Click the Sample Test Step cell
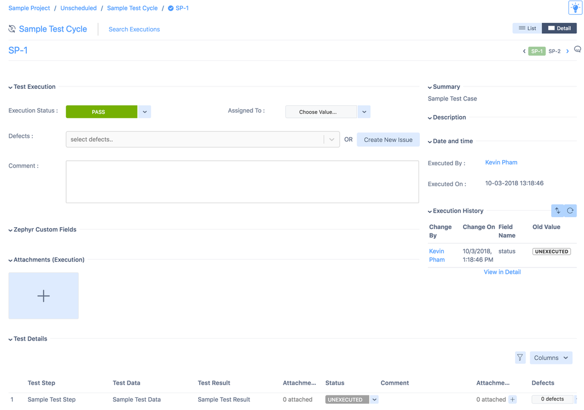Image resolution: width=584 pixels, height=410 pixels. point(51,399)
